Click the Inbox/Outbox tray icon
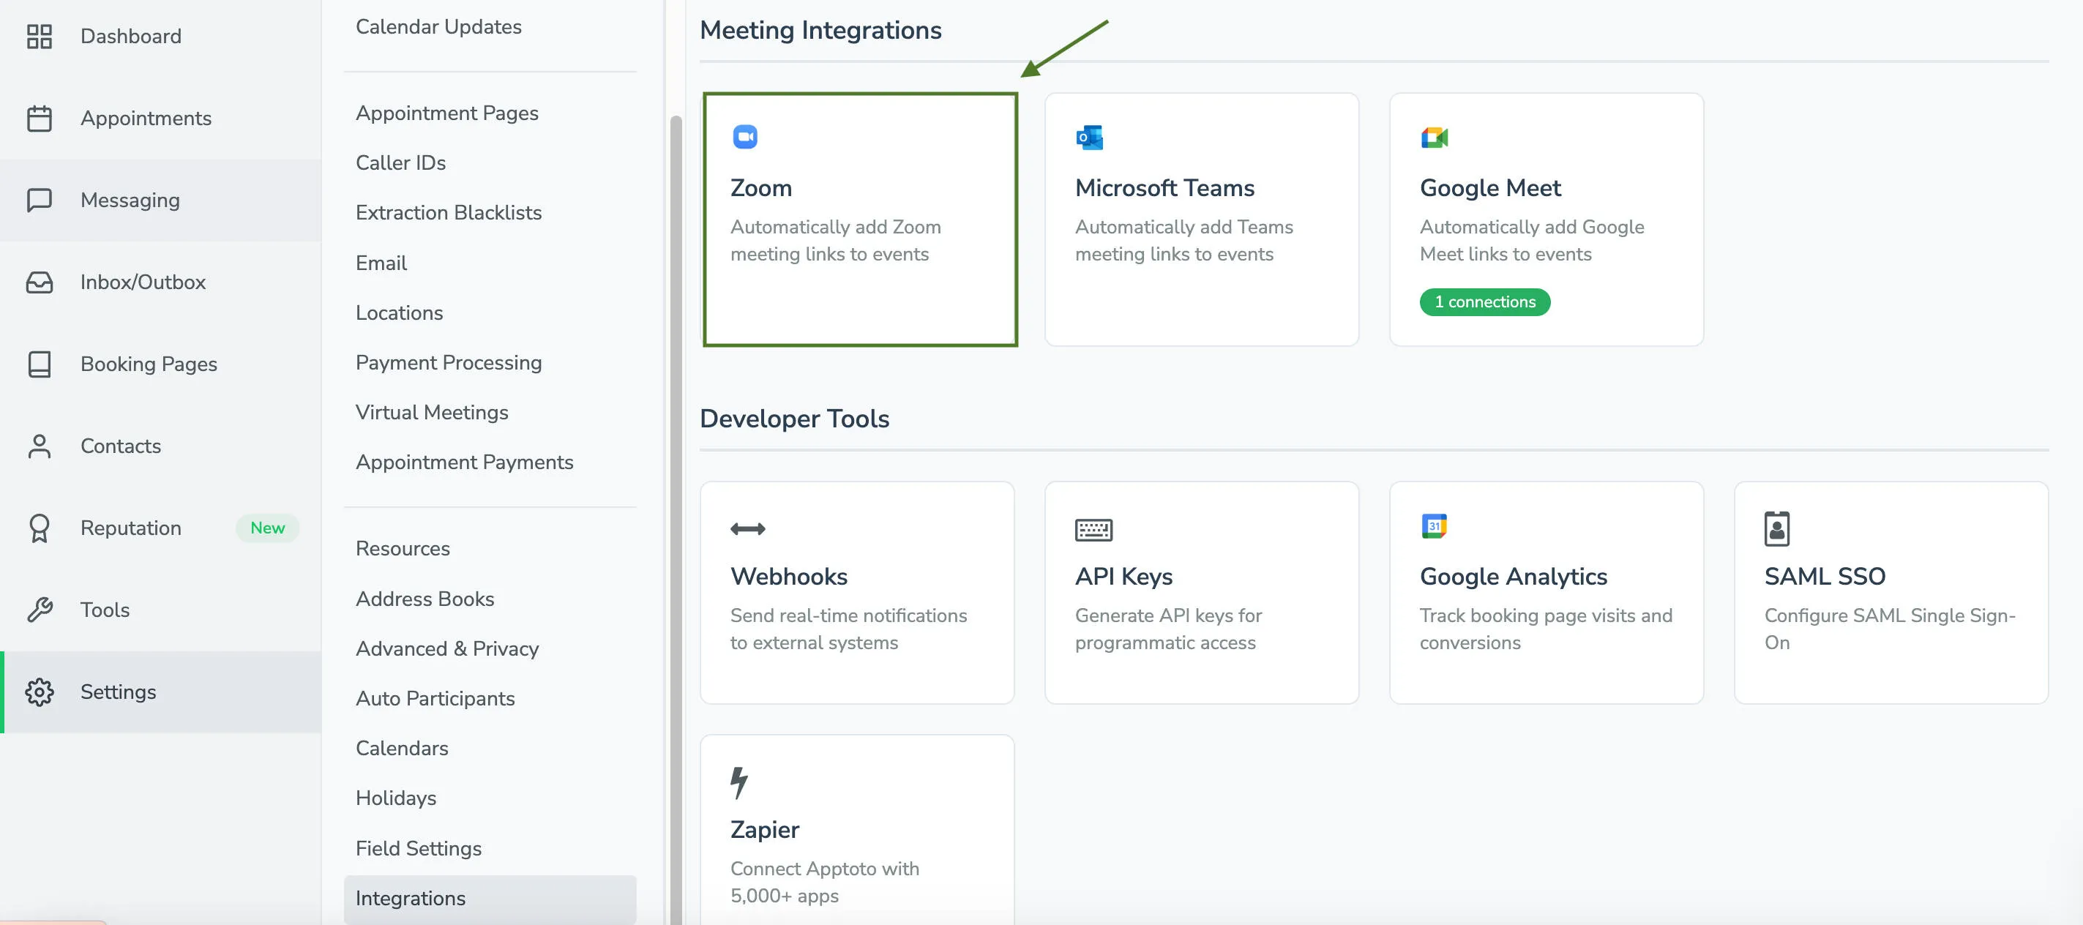 40,282
